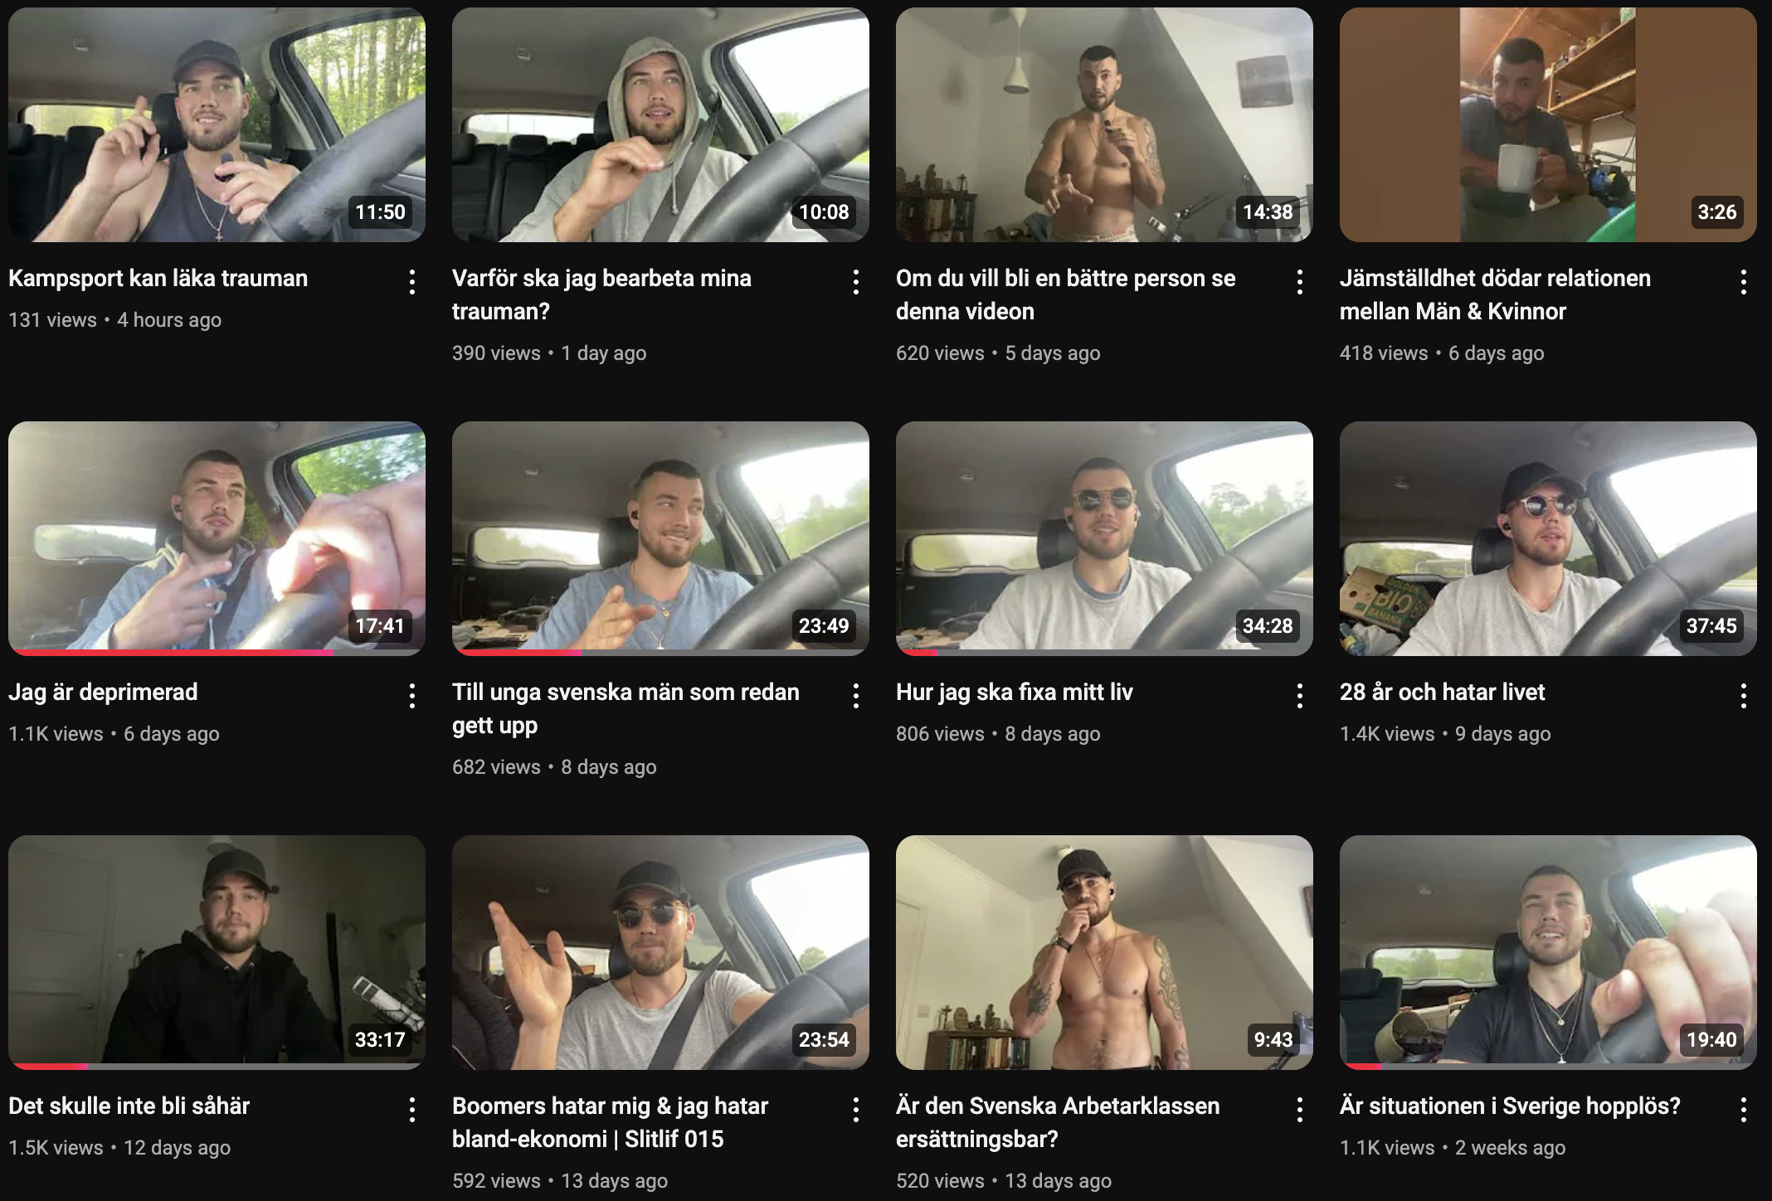This screenshot has width=1772, height=1201.
Task: Open title Är den Svenska Arbetarklassen ersättningsbar?
Action: point(1058,1122)
